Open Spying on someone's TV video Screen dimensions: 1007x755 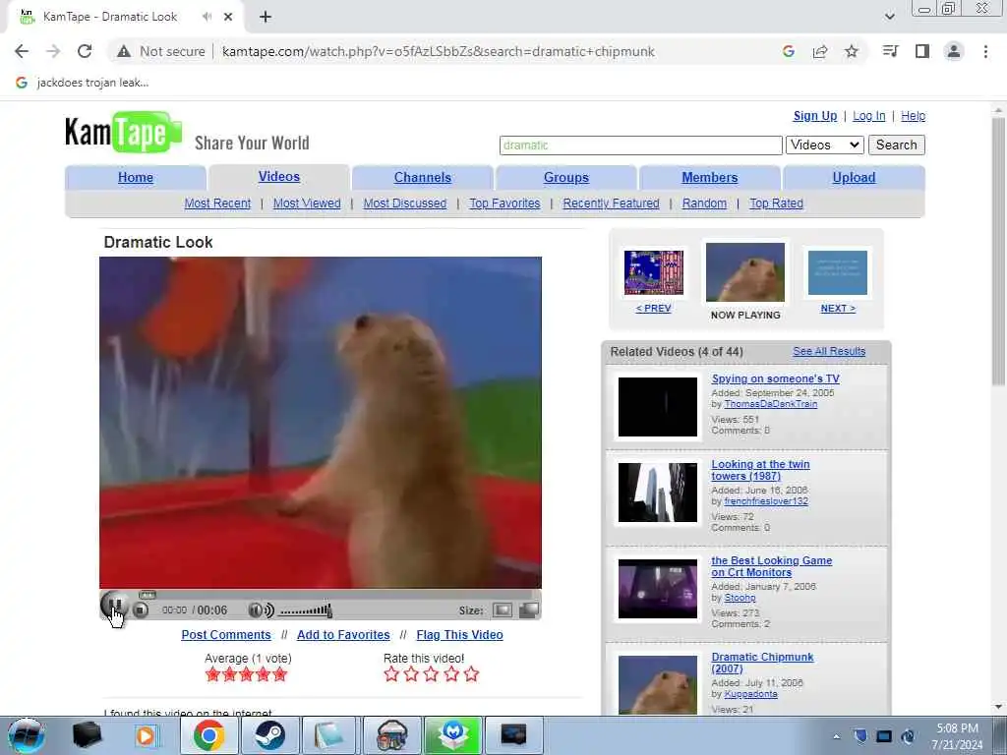(x=775, y=378)
